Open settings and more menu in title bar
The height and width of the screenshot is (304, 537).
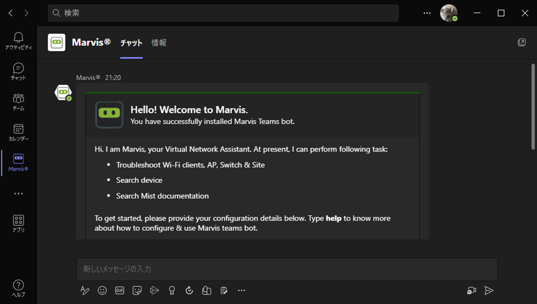[427, 13]
